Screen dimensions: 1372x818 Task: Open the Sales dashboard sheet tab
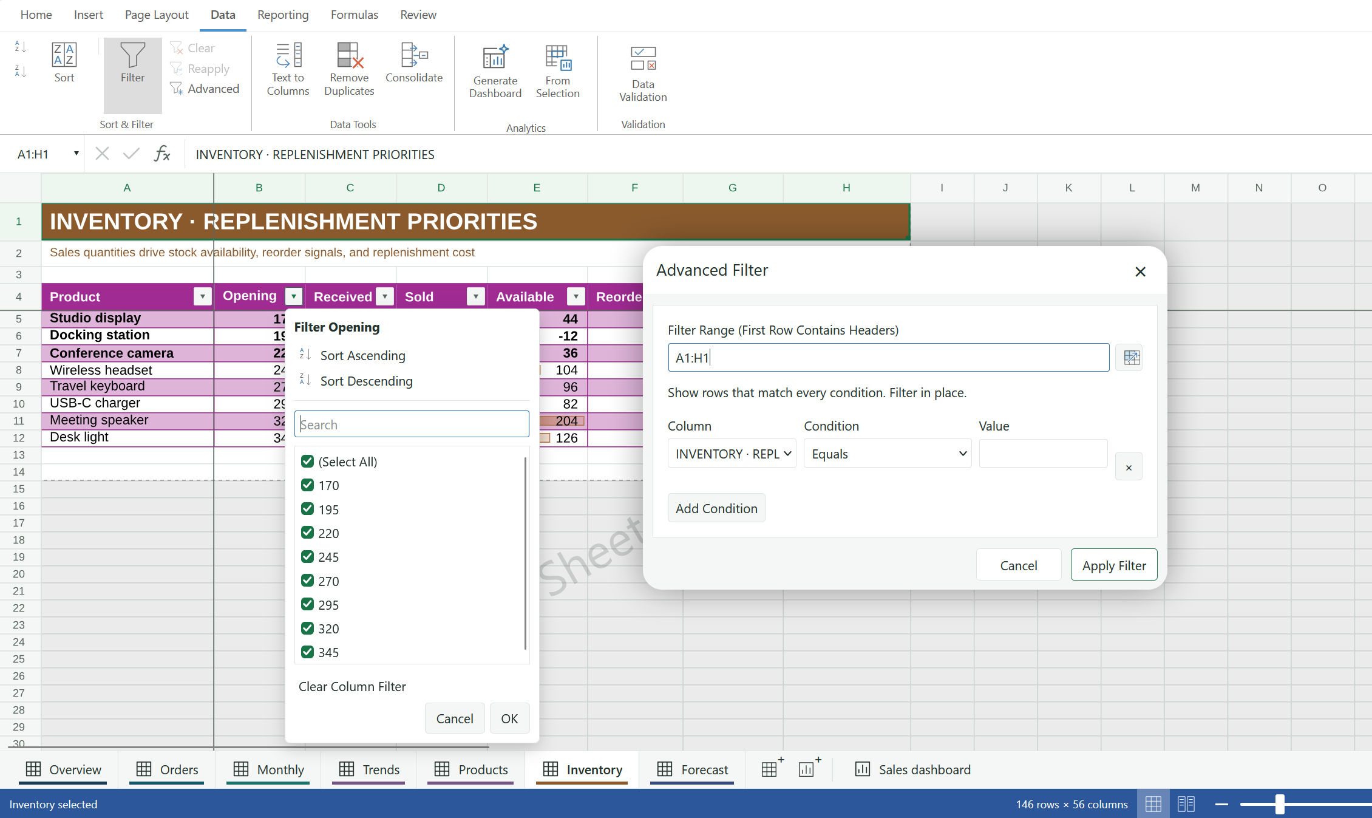point(912,769)
